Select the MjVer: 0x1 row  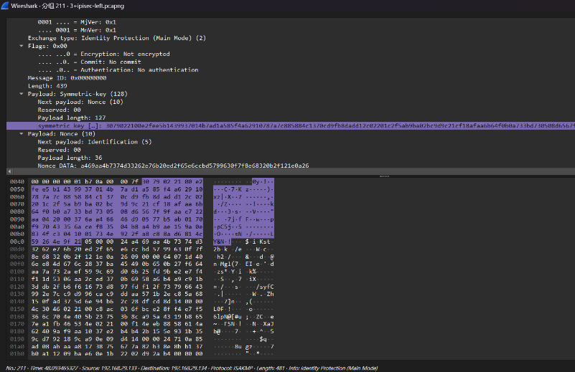[x=77, y=22]
